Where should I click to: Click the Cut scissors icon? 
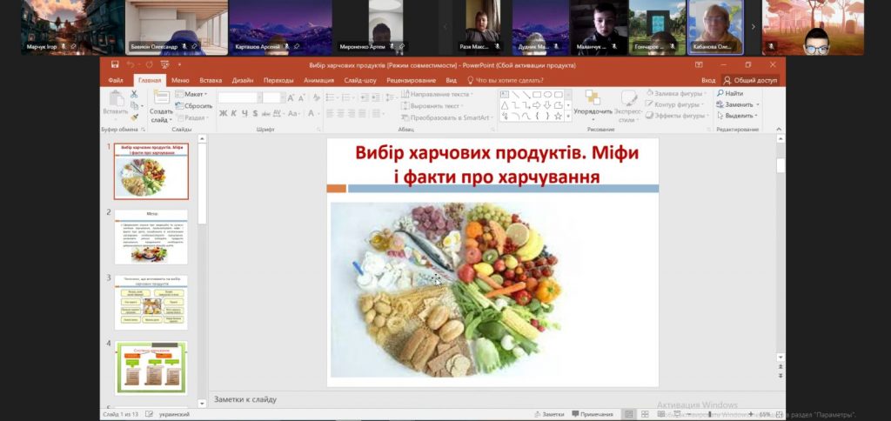click(135, 94)
